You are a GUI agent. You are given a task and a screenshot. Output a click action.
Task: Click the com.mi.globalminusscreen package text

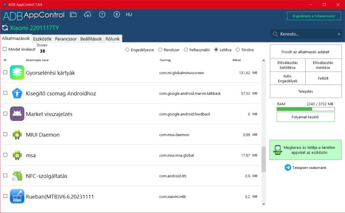pos(182,73)
